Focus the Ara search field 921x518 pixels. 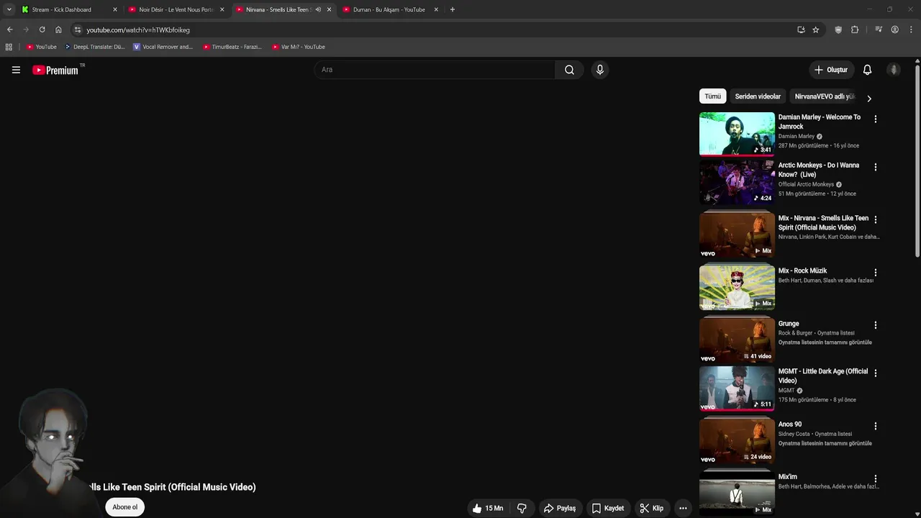pyautogui.click(x=435, y=70)
